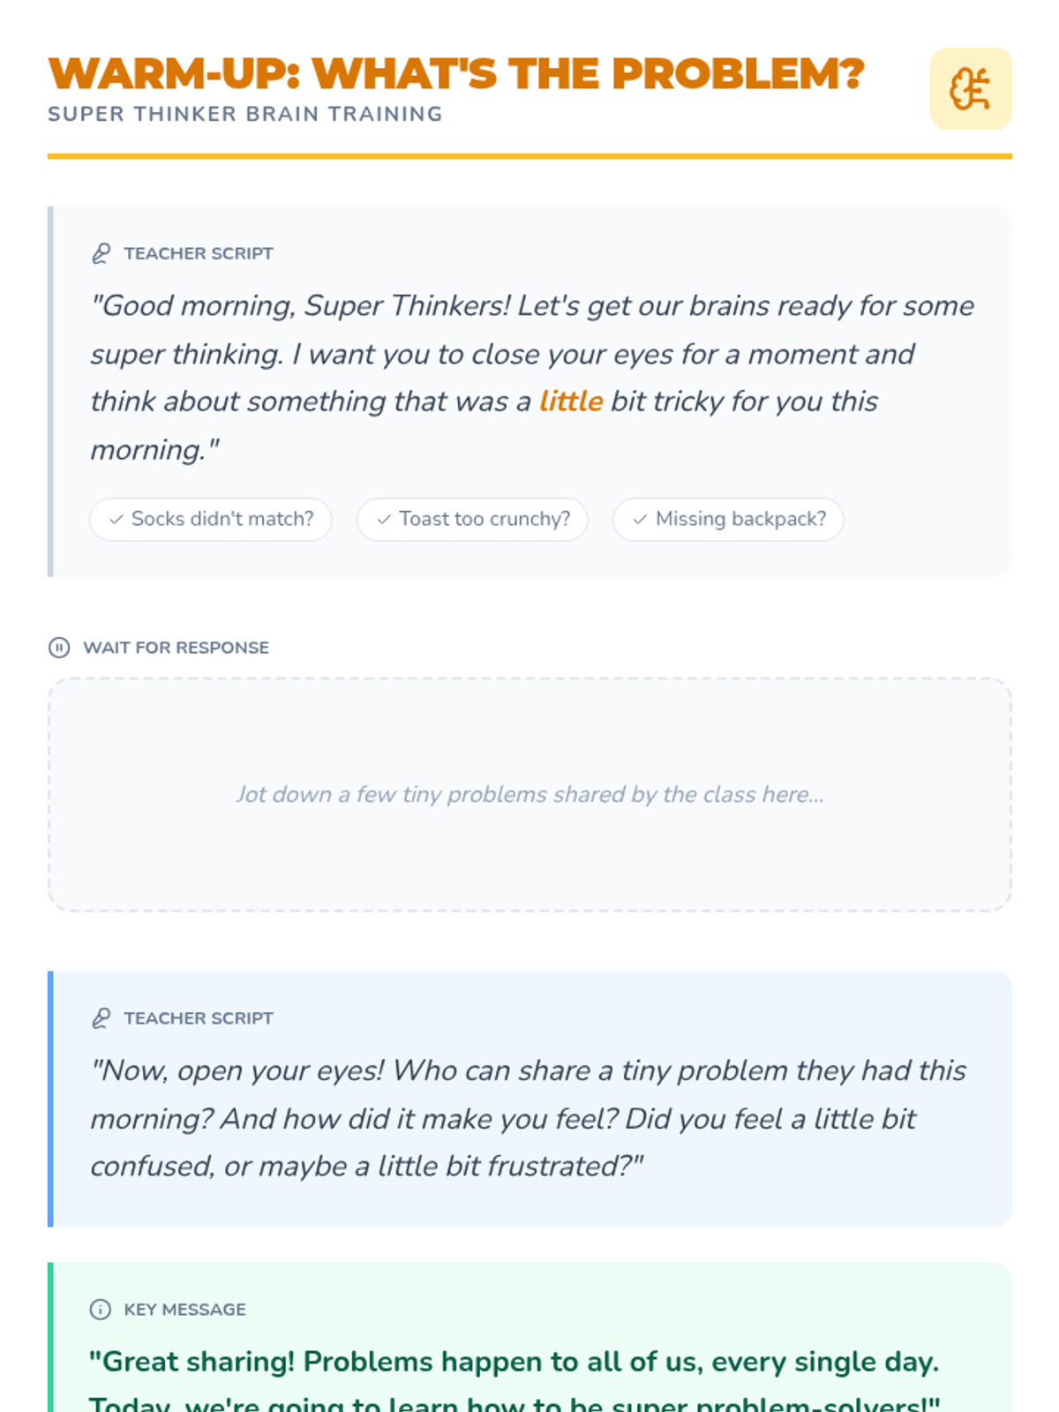Image resolution: width=1059 pixels, height=1412 pixels.
Task: Click the info icon next to Key Message
Action: (x=101, y=1310)
